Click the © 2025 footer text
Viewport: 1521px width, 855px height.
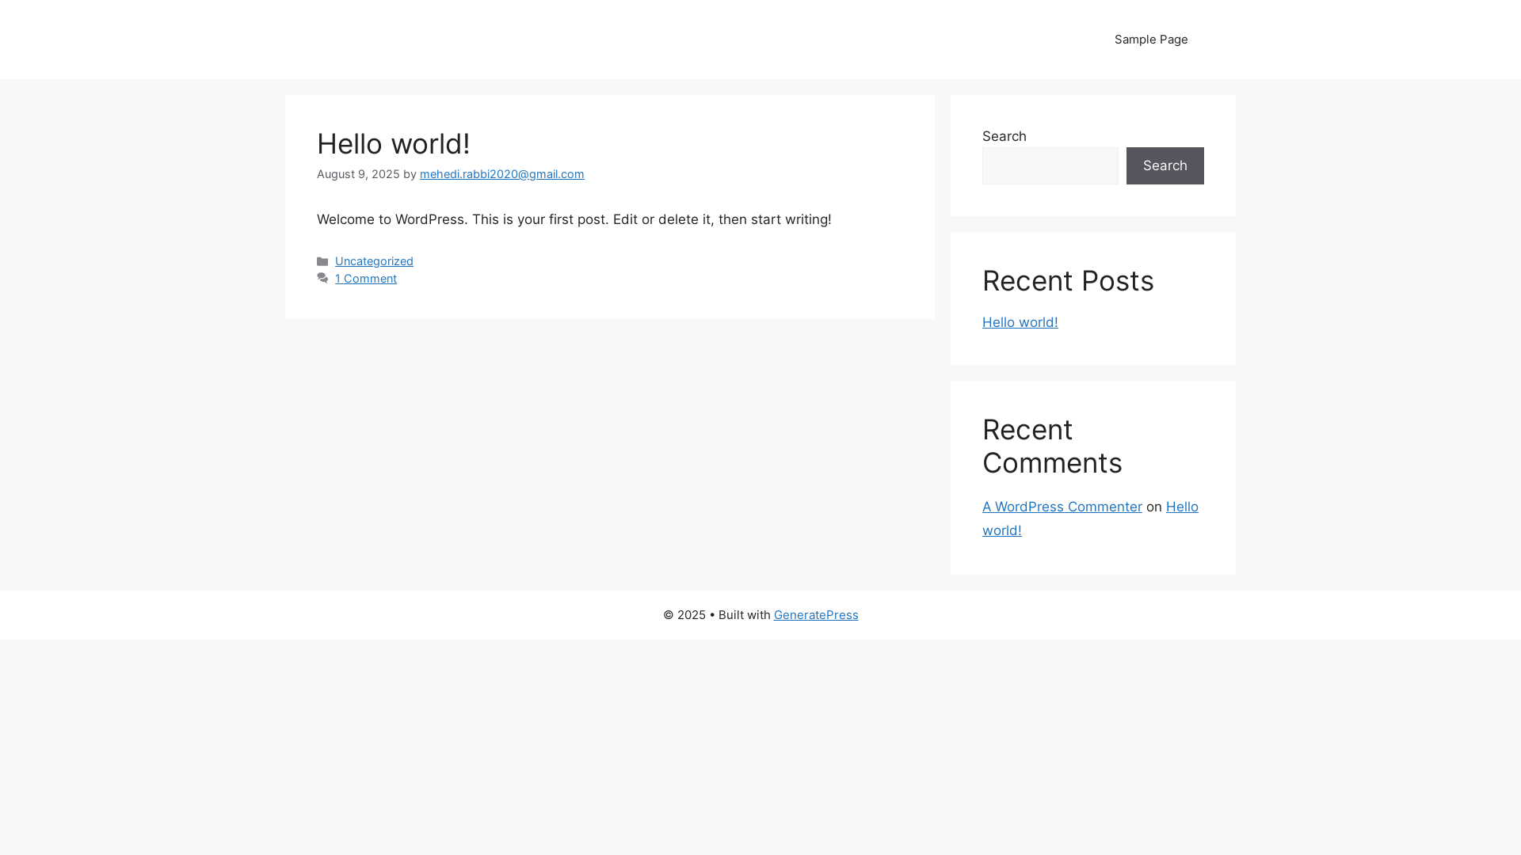pyautogui.click(x=684, y=615)
